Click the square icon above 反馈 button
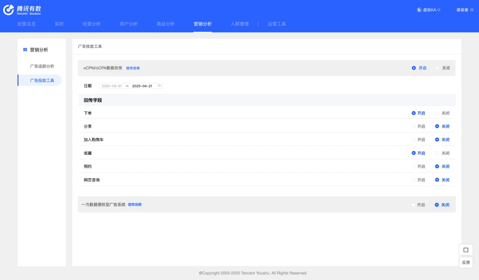Screen dimensions: 479x280 (466, 250)
